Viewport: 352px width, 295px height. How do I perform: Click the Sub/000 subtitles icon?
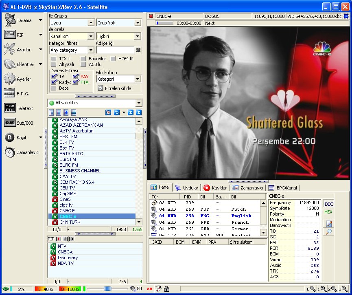point(10,123)
